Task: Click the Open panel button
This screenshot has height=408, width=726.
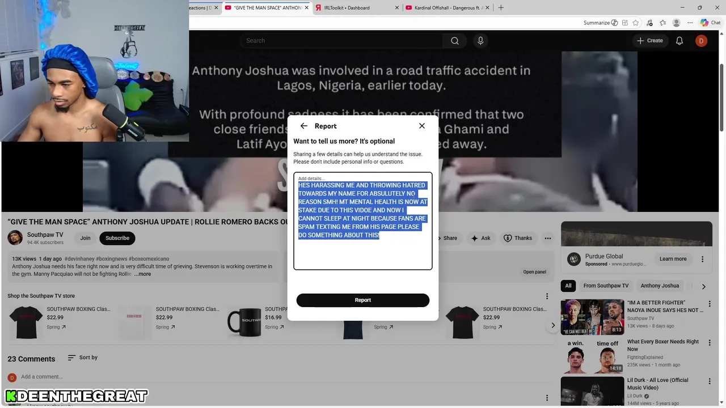Action: [534, 272]
